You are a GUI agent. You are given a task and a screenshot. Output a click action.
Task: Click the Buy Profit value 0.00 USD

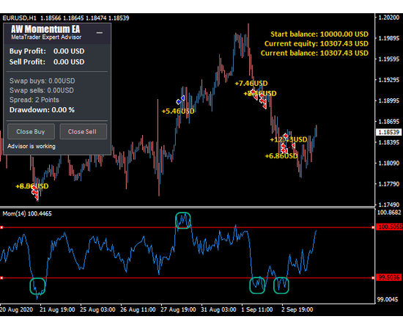coord(69,51)
